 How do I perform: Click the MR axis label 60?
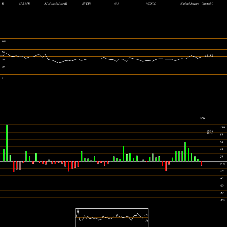221,142
